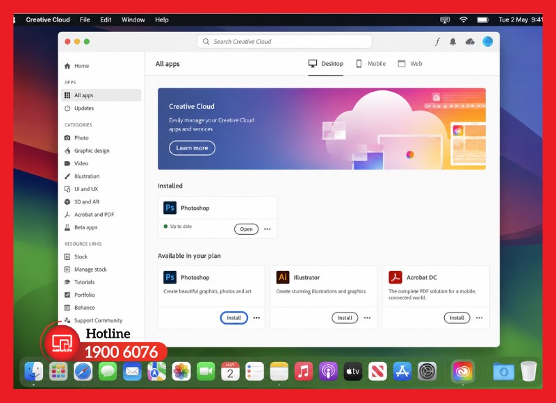Screen dimensions: 556x403
Task: Open Podcasts from the Dock
Action: tap(328, 372)
